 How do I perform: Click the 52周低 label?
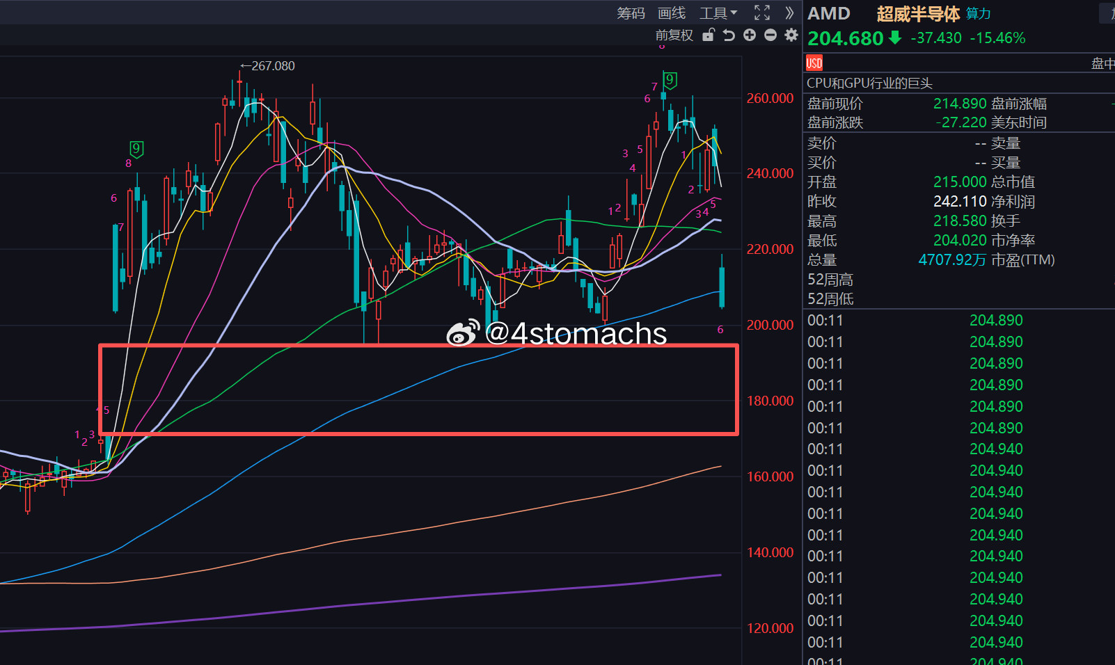tap(830, 299)
